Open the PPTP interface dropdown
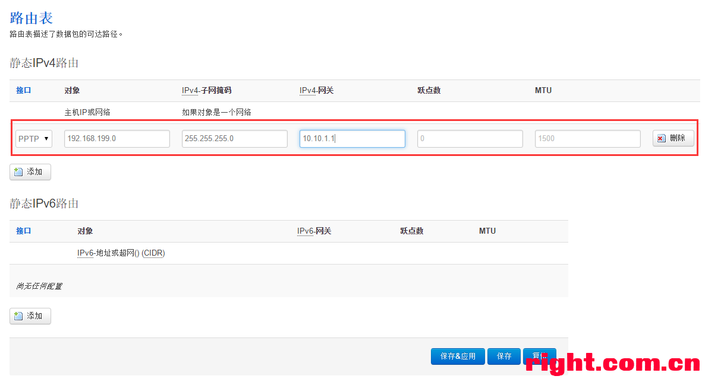The image size is (702, 379). point(33,139)
